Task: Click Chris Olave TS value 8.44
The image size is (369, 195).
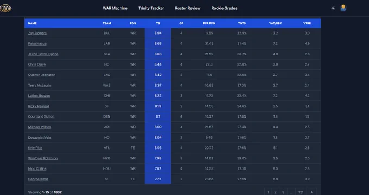Action: click(158, 64)
